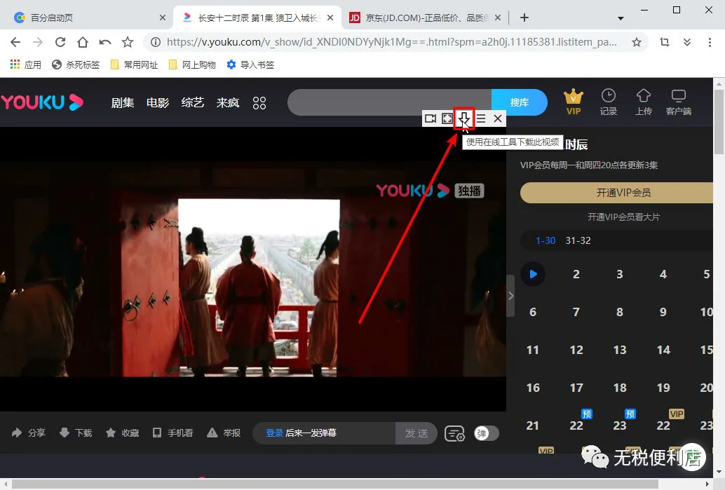Report the video with 举报
The height and width of the screenshot is (490, 725).
coord(224,433)
